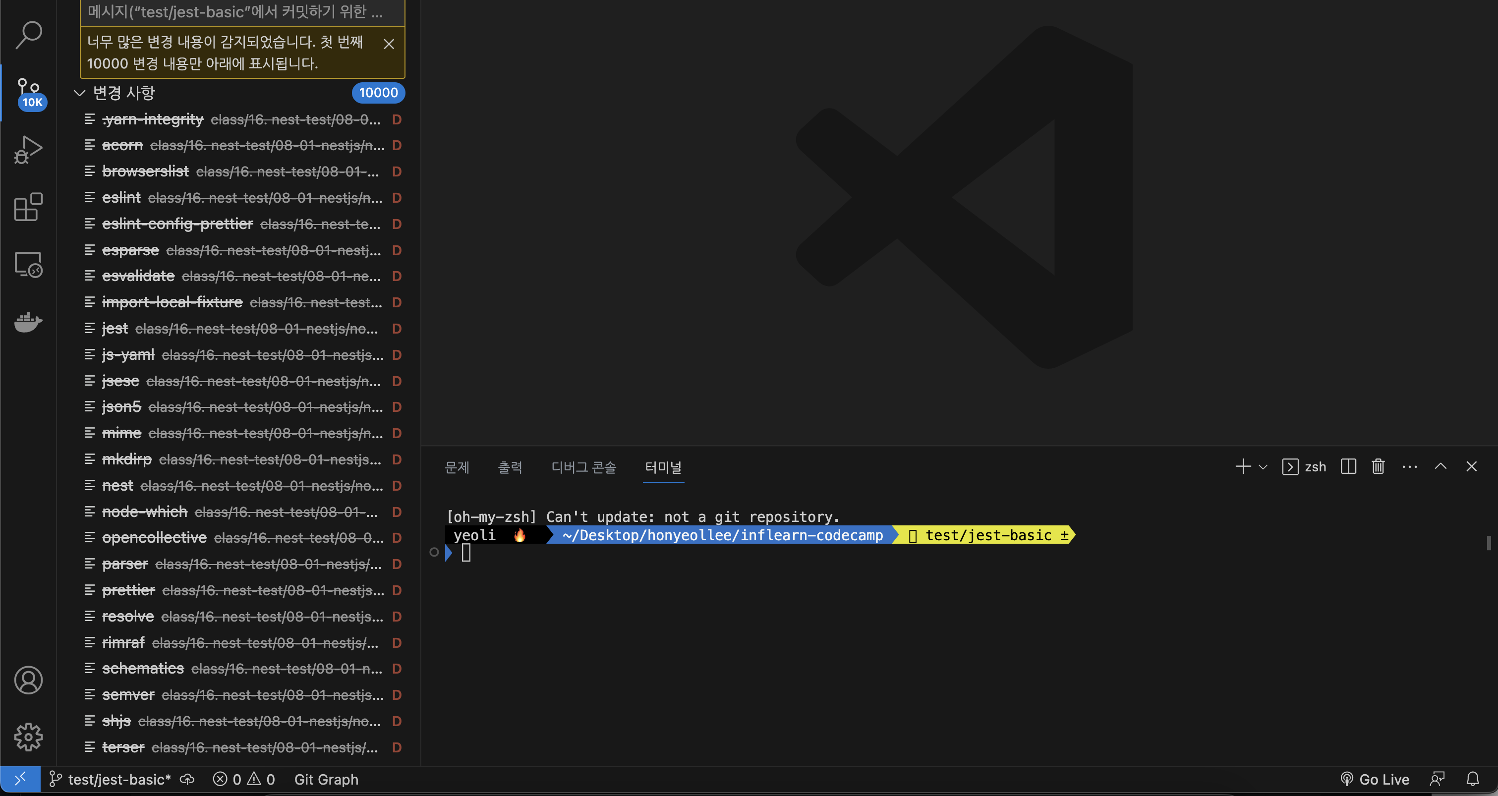This screenshot has width=1498, height=796.
Task: Split the terminal
Action: pyautogui.click(x=1348, y=466)
